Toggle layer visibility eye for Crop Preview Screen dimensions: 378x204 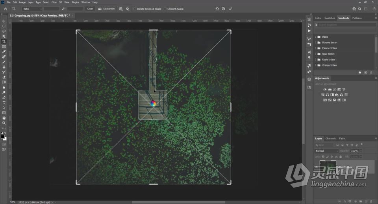(317, 167)
